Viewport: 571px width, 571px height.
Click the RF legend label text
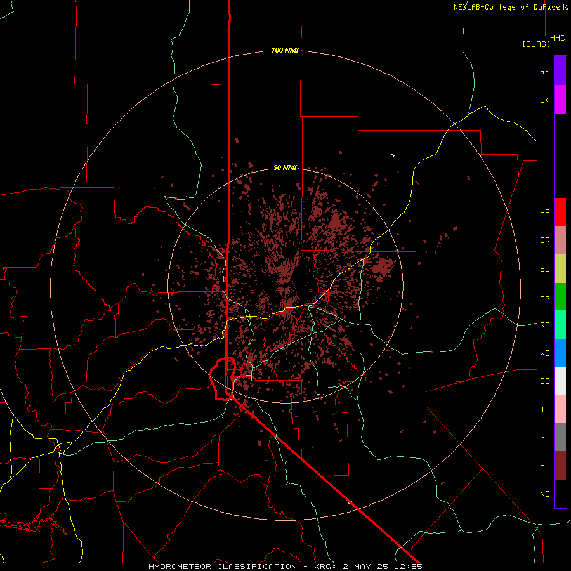(544, 71)
